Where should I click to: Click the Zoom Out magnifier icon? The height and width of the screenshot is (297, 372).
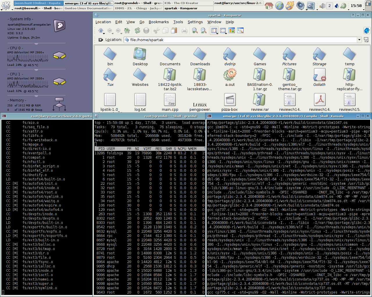pos(204,30)
